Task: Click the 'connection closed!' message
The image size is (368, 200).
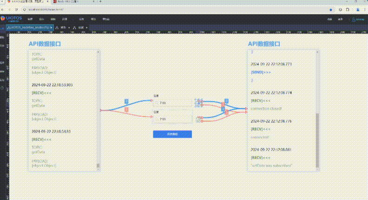Action: point(266,108)
